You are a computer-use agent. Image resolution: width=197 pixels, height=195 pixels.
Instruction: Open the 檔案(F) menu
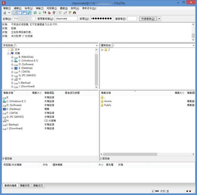point(7,8)
